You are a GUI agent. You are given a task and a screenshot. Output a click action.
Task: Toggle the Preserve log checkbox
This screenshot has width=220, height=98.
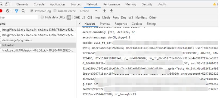32,11
